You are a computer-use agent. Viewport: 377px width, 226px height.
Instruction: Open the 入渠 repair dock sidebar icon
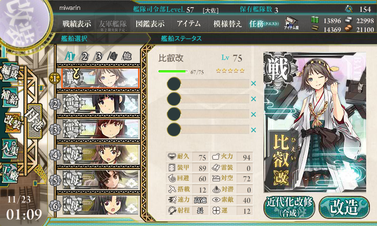pyautogui.click(x=9, y=149)
